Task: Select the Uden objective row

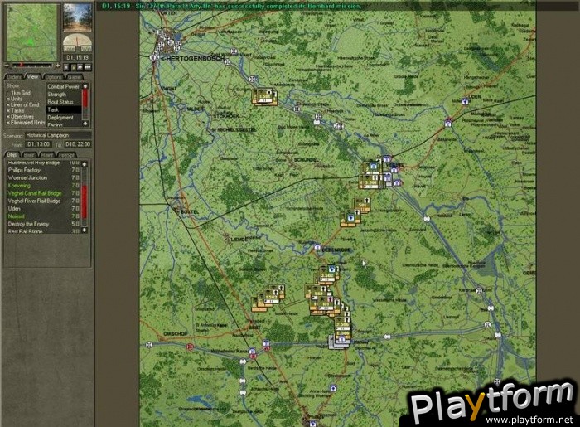Action: point(44,209)
